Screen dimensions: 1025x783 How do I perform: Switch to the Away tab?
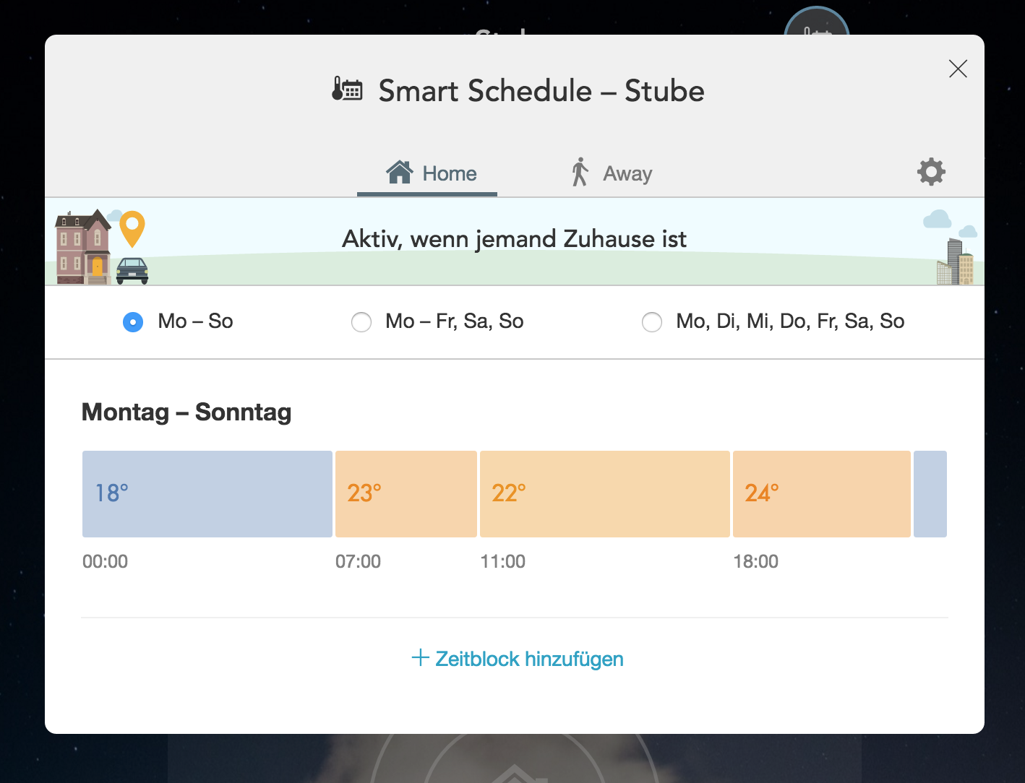(612, 173)
